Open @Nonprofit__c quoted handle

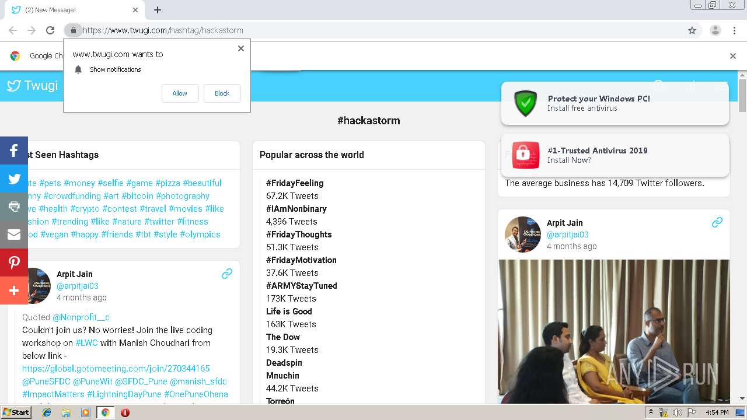[81, 317]
